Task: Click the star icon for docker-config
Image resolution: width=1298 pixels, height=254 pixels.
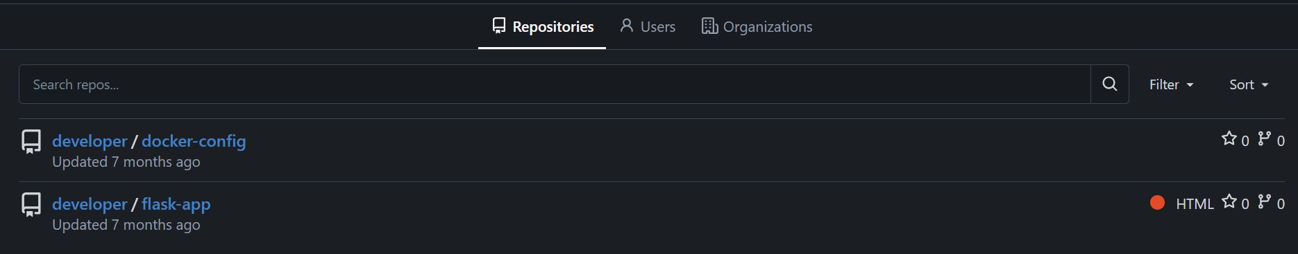Action: pyautogui.click(x=1229, y=139)
